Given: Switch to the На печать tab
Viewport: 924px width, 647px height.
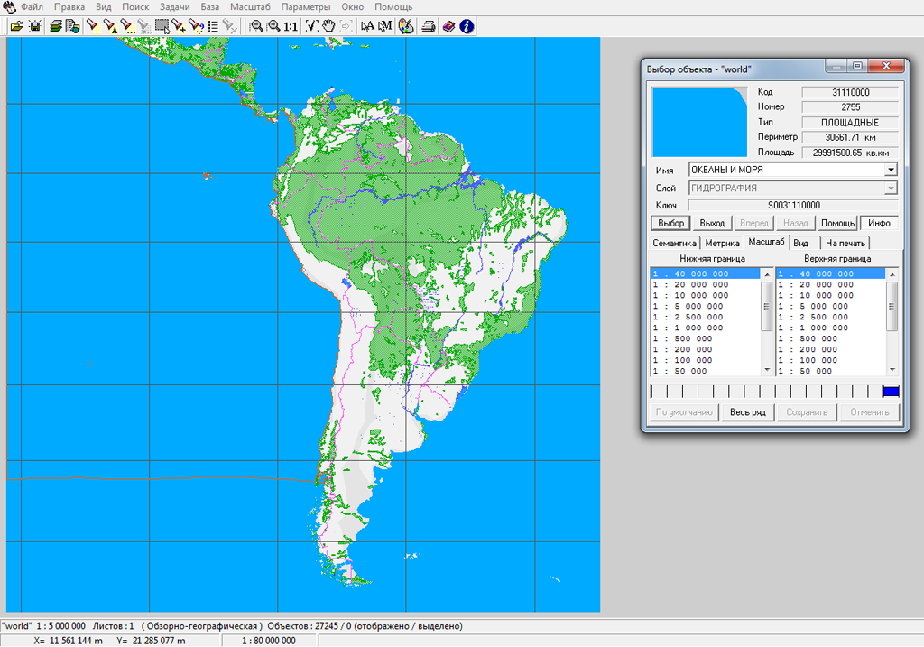Looking at the screenshot, I should point(845,243).
